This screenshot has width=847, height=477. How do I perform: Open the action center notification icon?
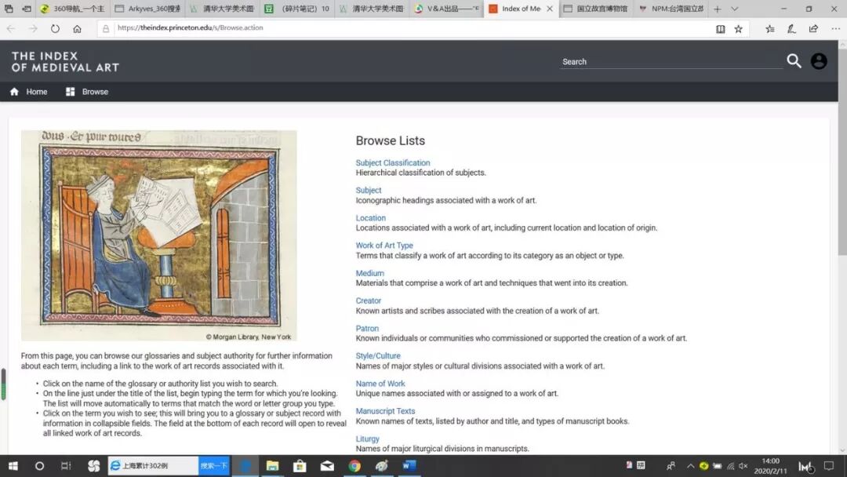[829, 466]
